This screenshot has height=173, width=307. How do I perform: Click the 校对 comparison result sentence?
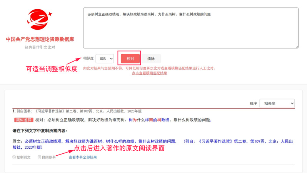point(127,120)
